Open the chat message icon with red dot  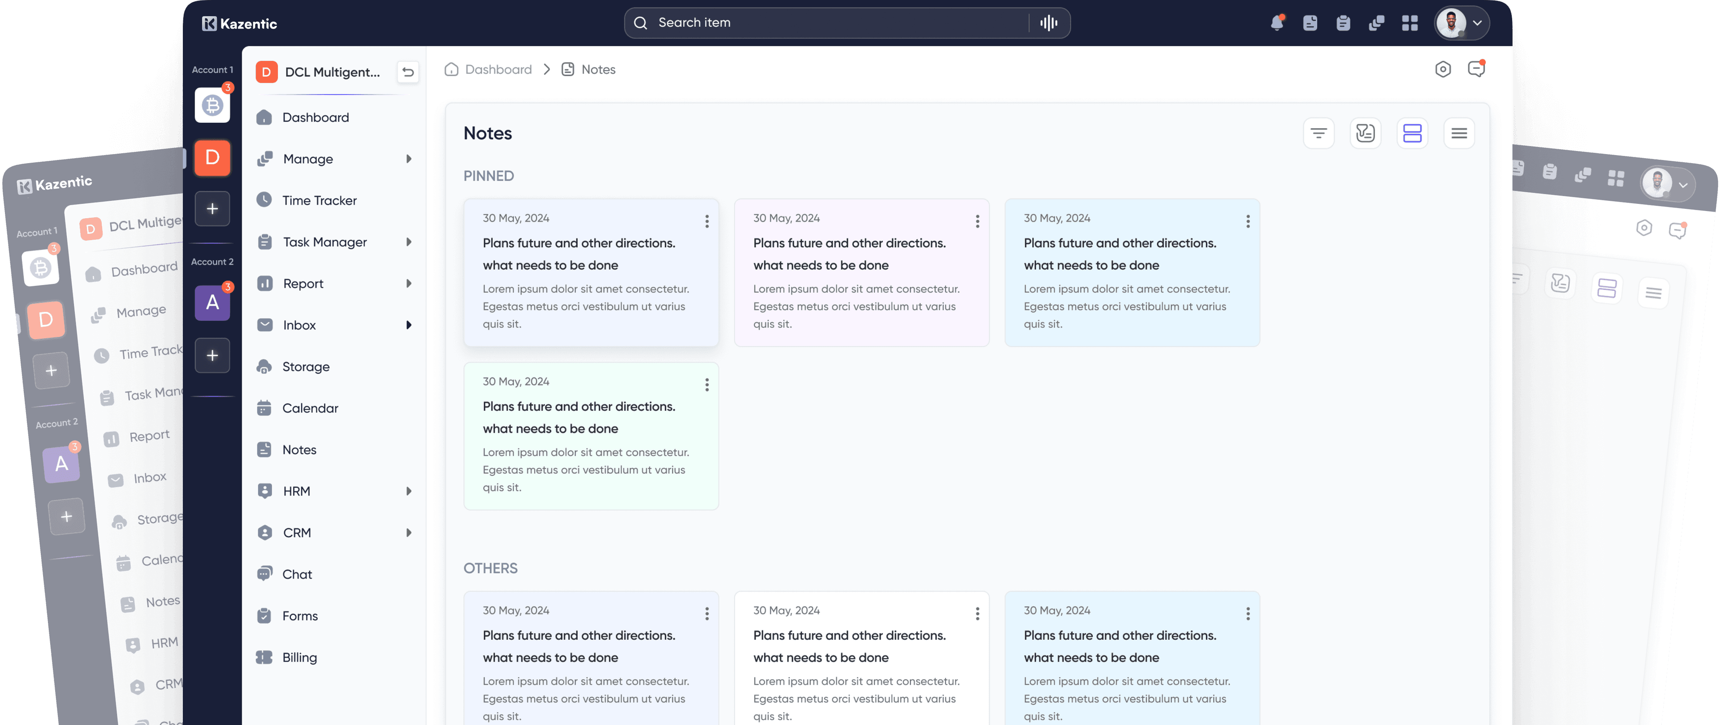coord(1476,69)
